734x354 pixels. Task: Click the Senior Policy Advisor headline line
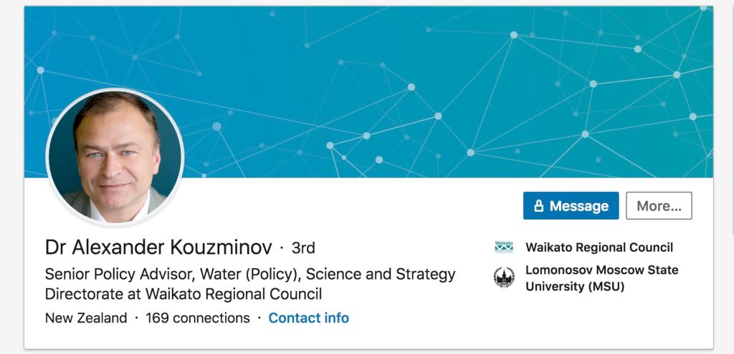pyautogui.click(x=249, y=274)
